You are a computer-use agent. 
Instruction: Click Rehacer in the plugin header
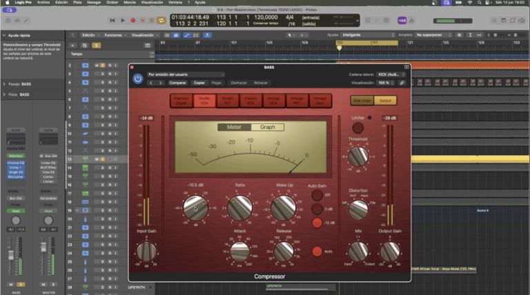[x=261, y=83]
